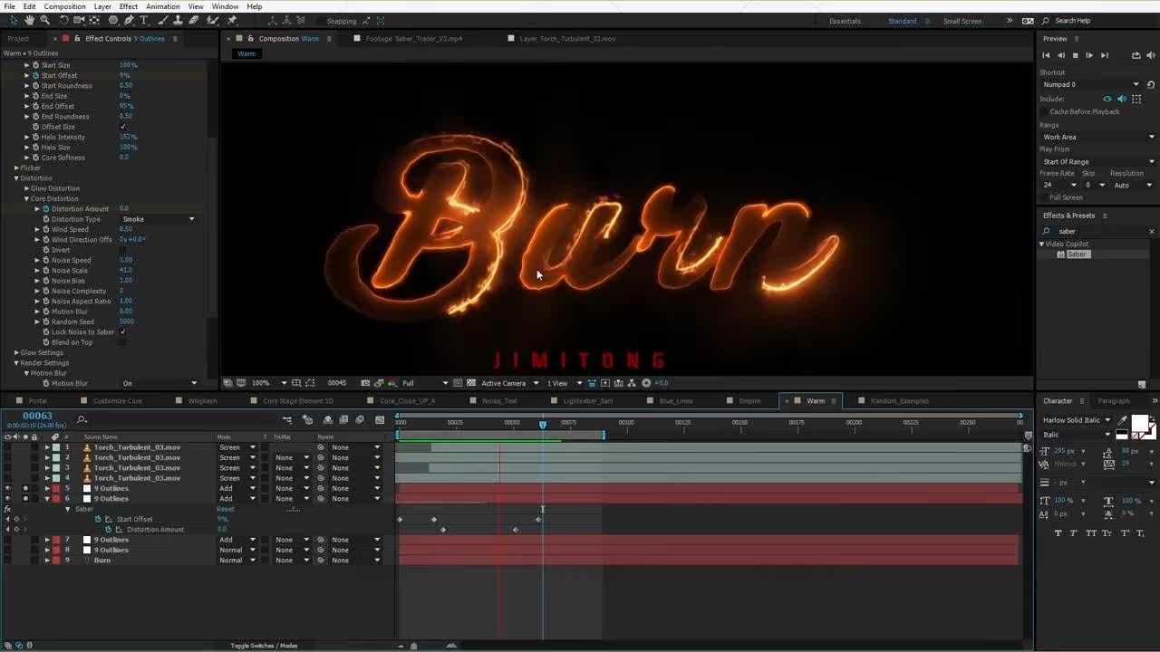Open the Numpad 0 shortcut dropdown
Screen dimensions: 1160x652
click(1090, 84)
